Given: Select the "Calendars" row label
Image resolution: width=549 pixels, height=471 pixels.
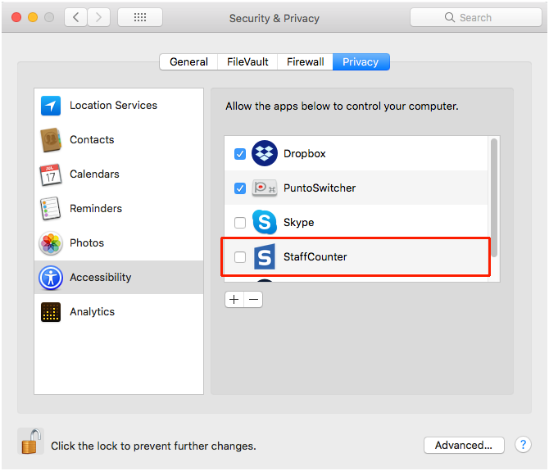Looking at the screenshot, I should tap(94, 174).
